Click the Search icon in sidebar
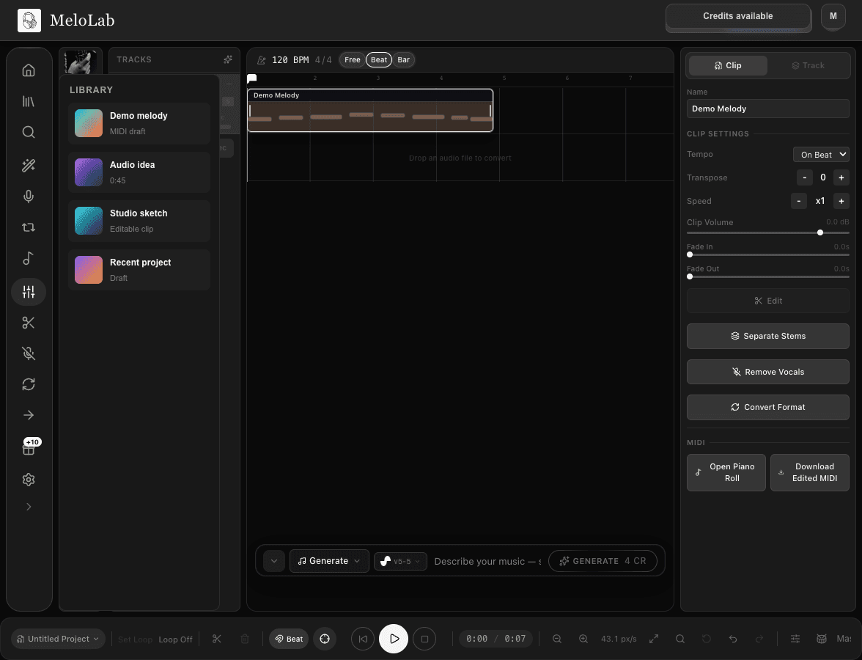Viewport: 862px width, 660px height. (x=29, y=132)
